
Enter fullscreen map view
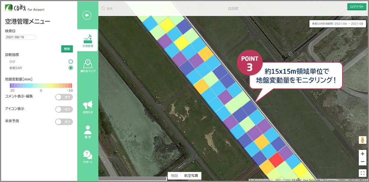362,173
